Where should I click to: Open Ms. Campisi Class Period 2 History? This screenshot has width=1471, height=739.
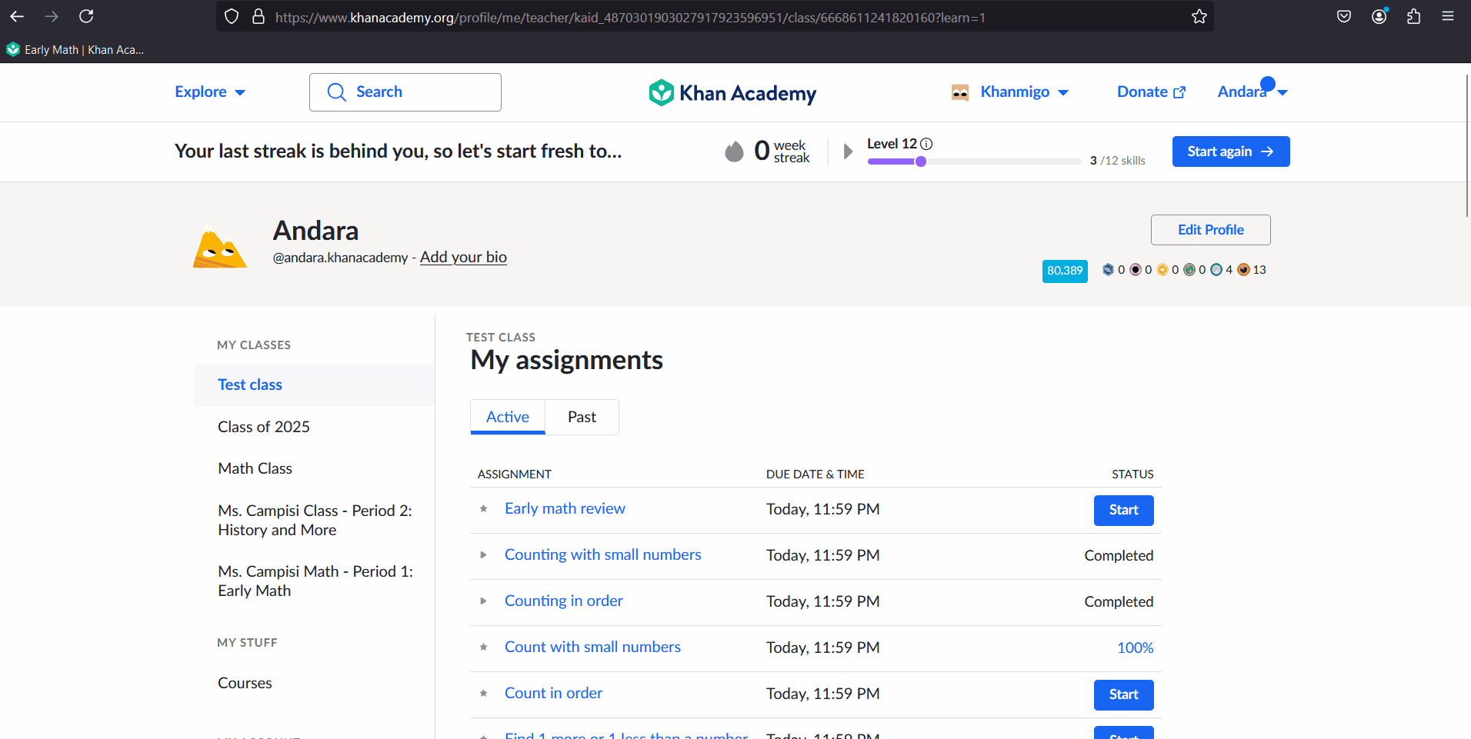[x=315, y=520]
